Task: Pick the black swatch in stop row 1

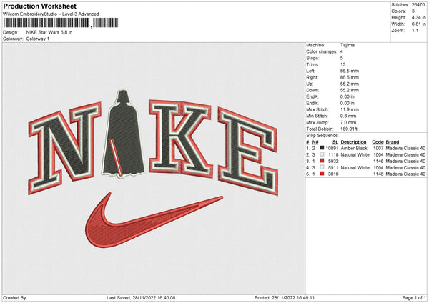Action: tap(322, 148)
